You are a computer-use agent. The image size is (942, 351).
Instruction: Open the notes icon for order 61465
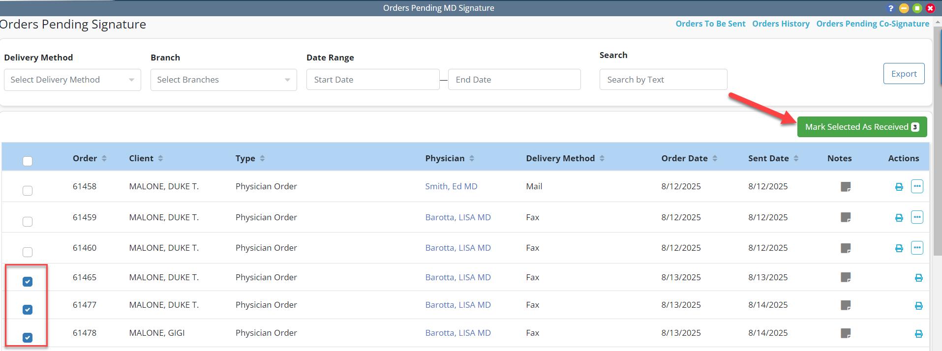(846, 278)
